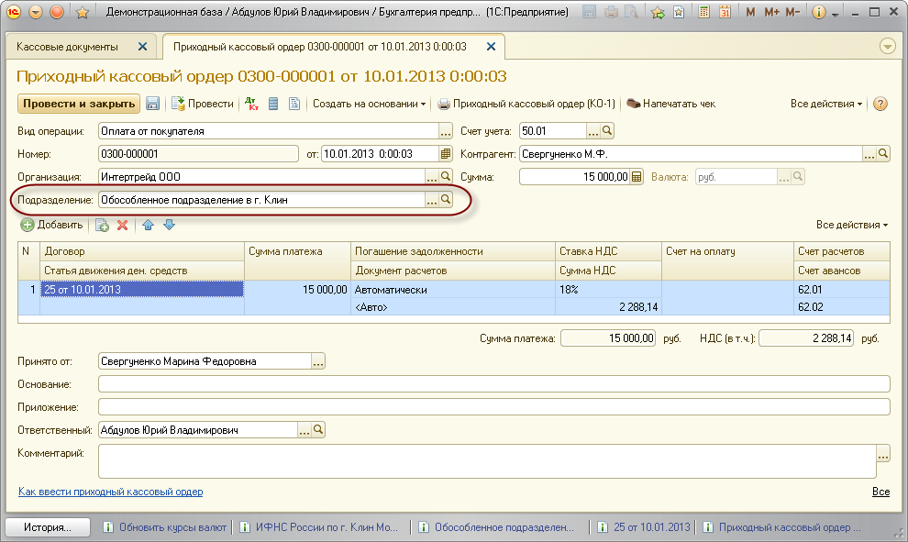Viewport: 908px width, 542px height.
Task: Open Обособленное подразделен... status item
Action: pyautogui.click(x=496, y=527)
